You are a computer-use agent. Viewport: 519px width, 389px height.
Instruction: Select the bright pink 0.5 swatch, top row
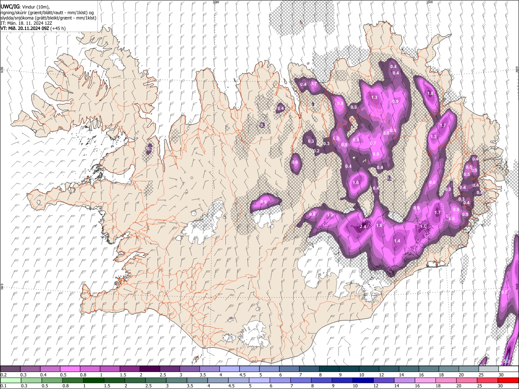tap(70, 369)
